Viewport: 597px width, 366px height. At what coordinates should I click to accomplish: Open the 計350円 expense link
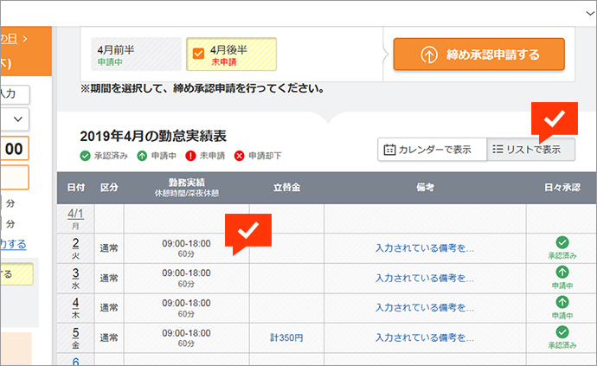pos(286,338)
